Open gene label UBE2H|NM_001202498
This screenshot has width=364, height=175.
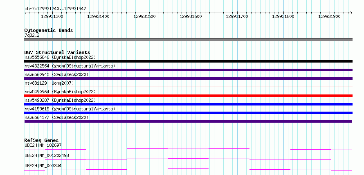(x=47, y=155)
